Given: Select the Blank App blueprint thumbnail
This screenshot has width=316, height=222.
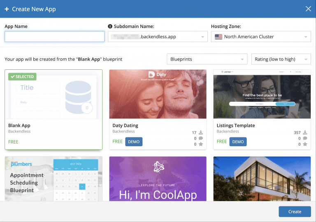Looking at the screenshot, I should pyautogui.click(x=53, y=94).
